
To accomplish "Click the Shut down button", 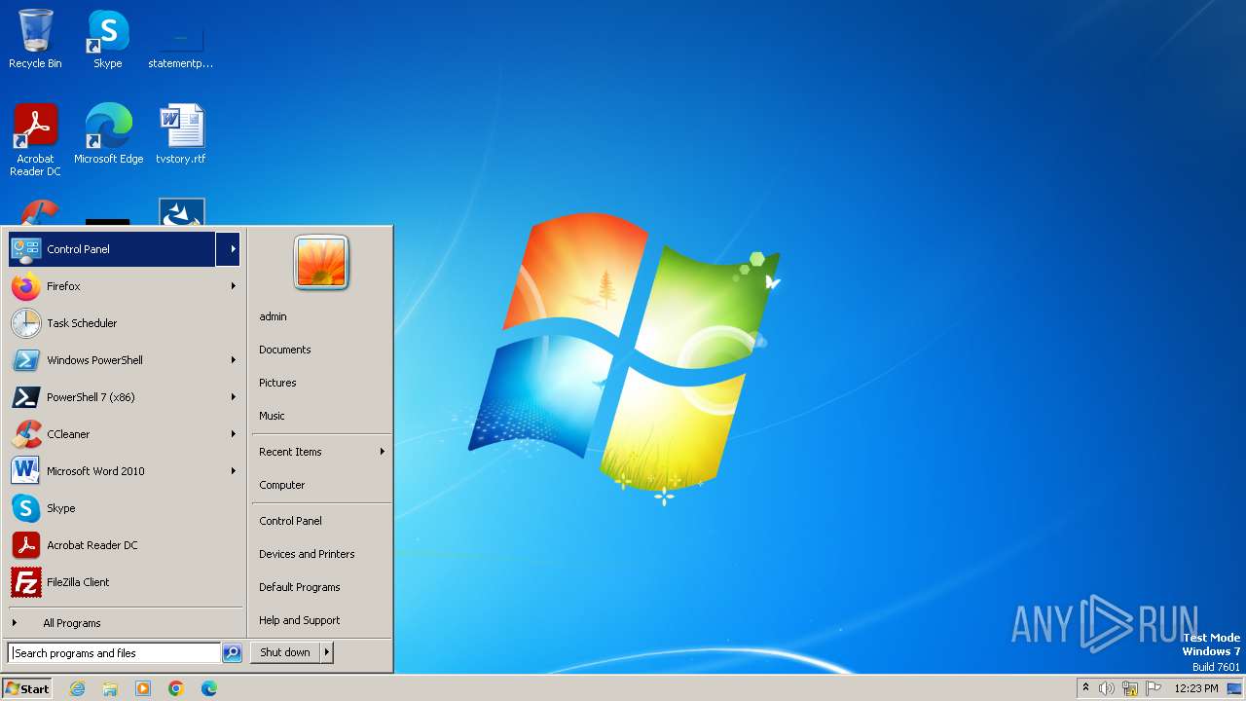I will (x=285, y=652).
